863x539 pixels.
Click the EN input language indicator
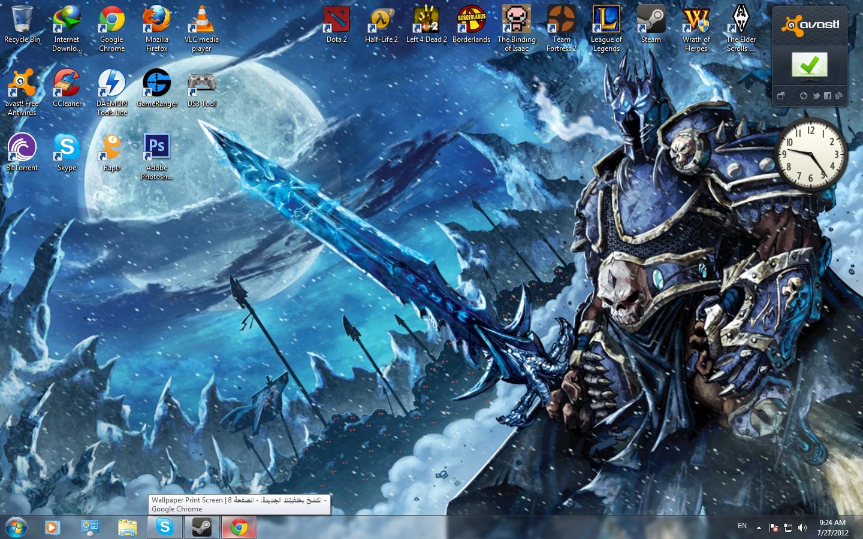click(742, 526)
